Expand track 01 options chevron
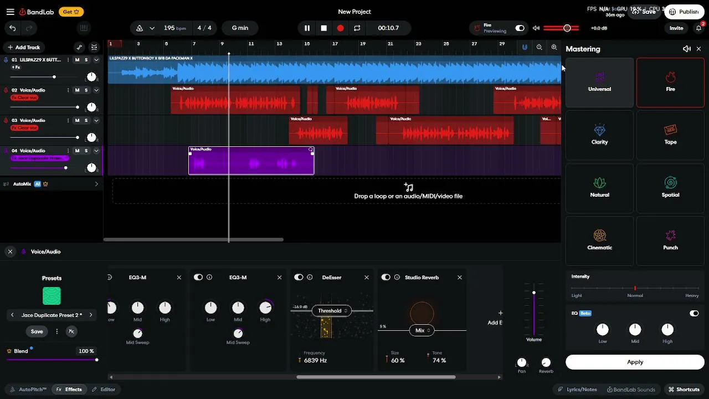 coord(96,60)
